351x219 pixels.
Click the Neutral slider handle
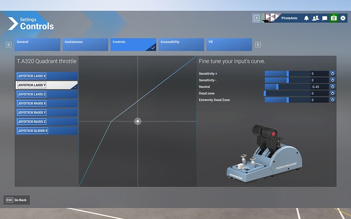[x=277, y=87]
